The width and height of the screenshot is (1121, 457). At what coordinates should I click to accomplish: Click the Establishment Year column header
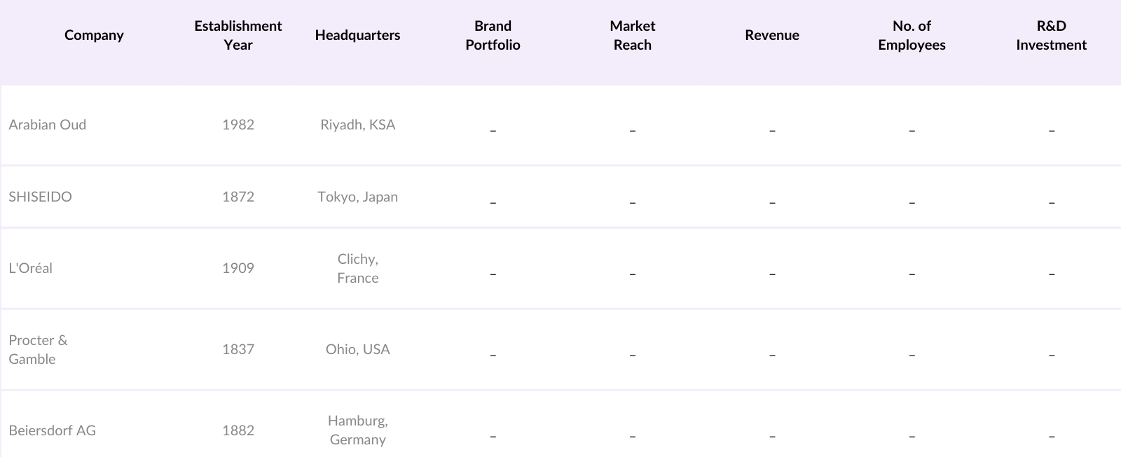(x=238, y=35)
